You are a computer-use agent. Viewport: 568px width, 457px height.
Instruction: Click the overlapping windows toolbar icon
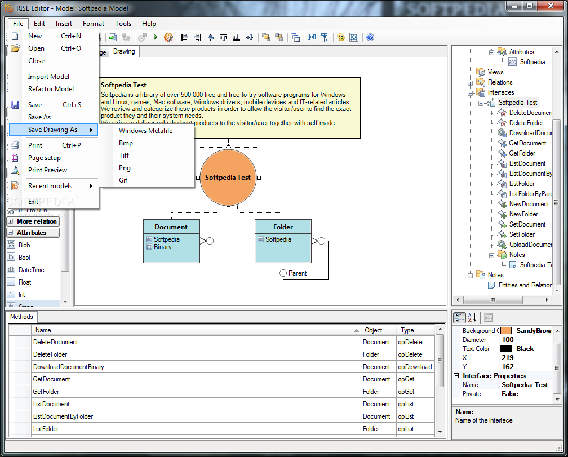click(x=295, y=37)
